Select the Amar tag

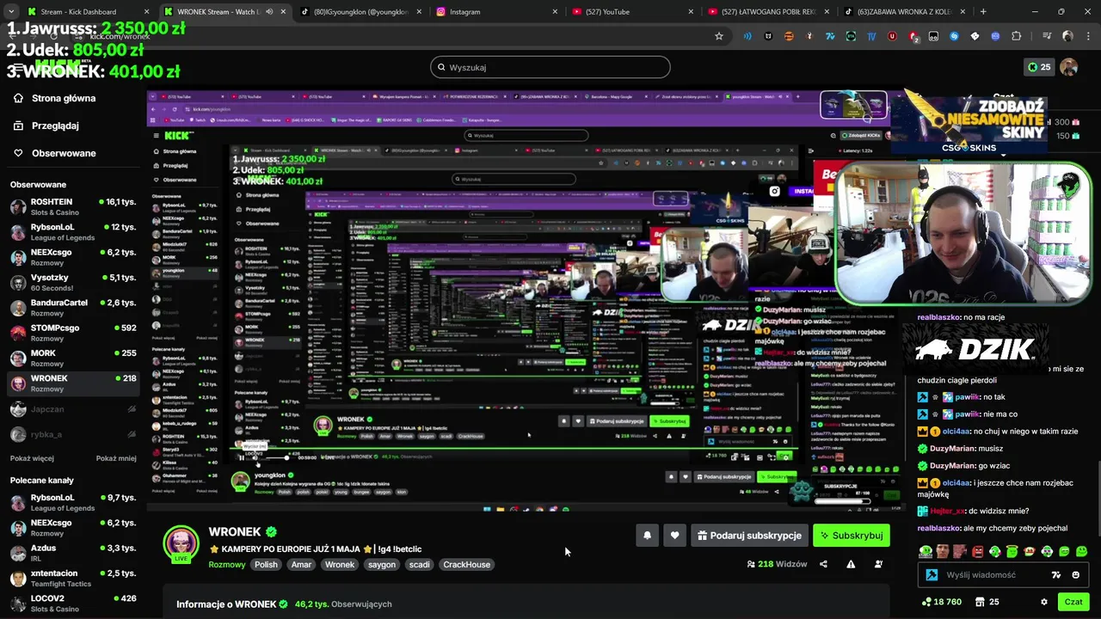click(x=301, y=565)
